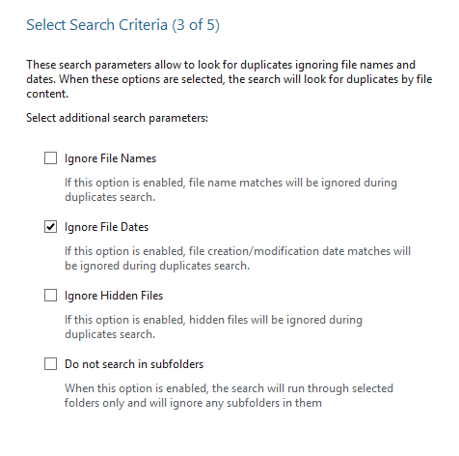The image size is (459, 456).
Task: Click the words 'duplicates by file content'
Action: click(229, 86)
